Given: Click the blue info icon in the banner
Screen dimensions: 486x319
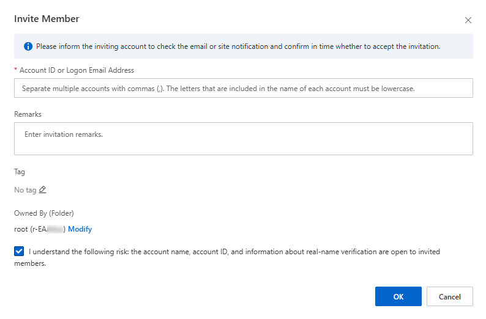Looking at the screenshot, I should [28, 46].
